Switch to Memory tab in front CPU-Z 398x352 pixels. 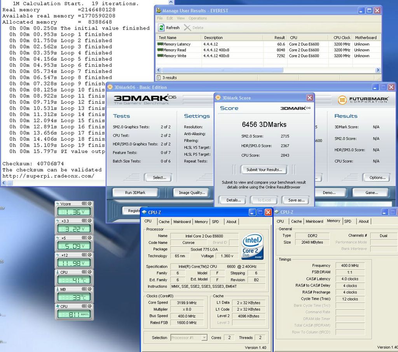coord(201,222)
